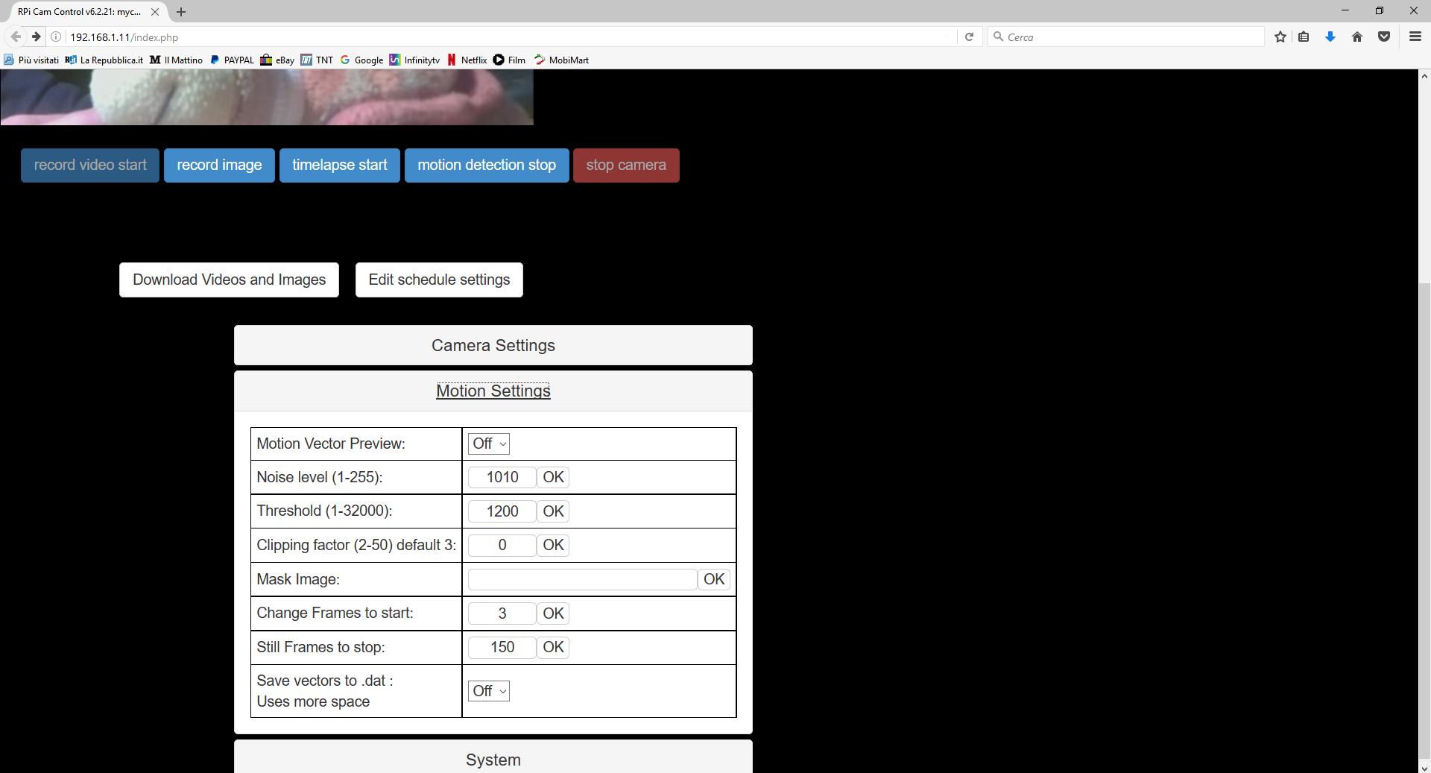
Task: Bookmark this page with the star
Action: [x=1280, y=37]
